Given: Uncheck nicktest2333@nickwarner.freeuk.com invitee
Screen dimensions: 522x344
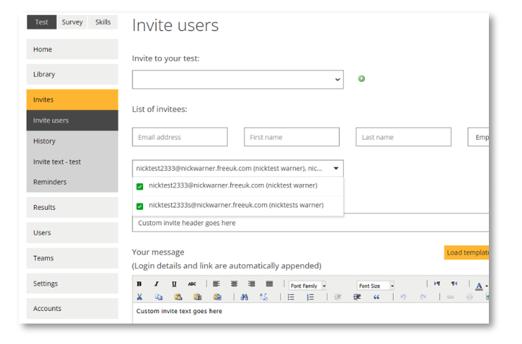Looking at the screenshot, I should (x=139, y=187).
